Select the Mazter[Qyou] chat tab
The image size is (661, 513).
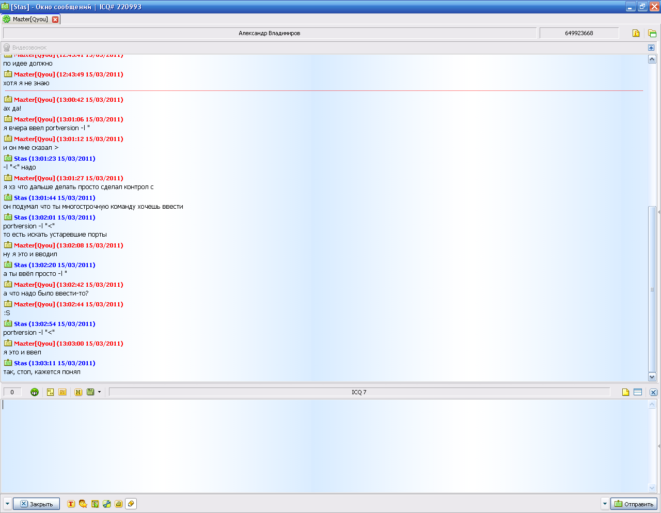(x=29, y=19)
